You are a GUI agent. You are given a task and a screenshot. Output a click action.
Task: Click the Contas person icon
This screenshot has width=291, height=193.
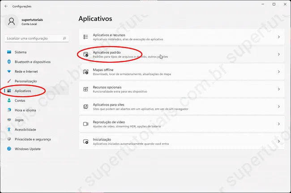point(9,100)
